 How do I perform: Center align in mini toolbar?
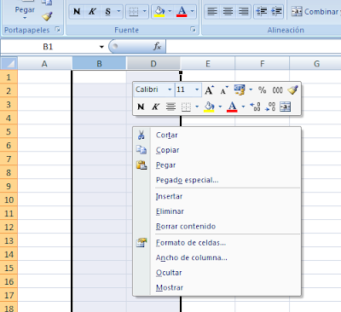pos(170,107)
